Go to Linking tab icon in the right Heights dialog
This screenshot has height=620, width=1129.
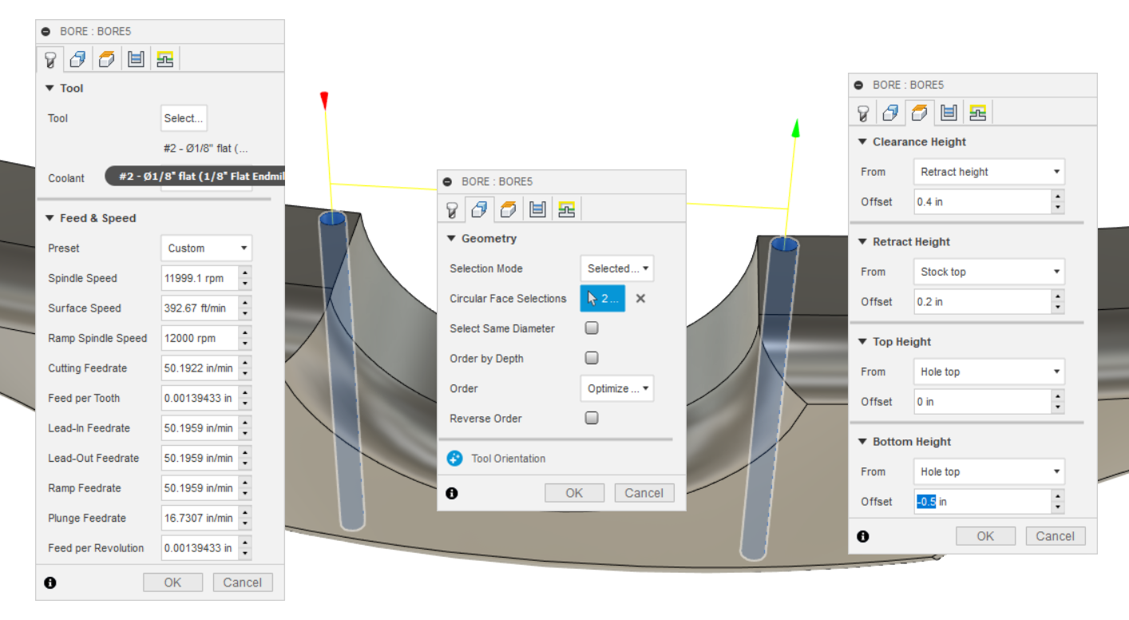click(978, 113)
